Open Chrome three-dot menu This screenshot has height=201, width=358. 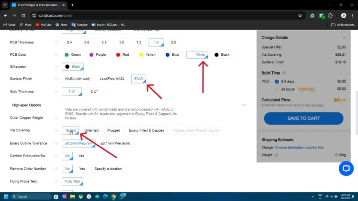(x=353, y=15)
